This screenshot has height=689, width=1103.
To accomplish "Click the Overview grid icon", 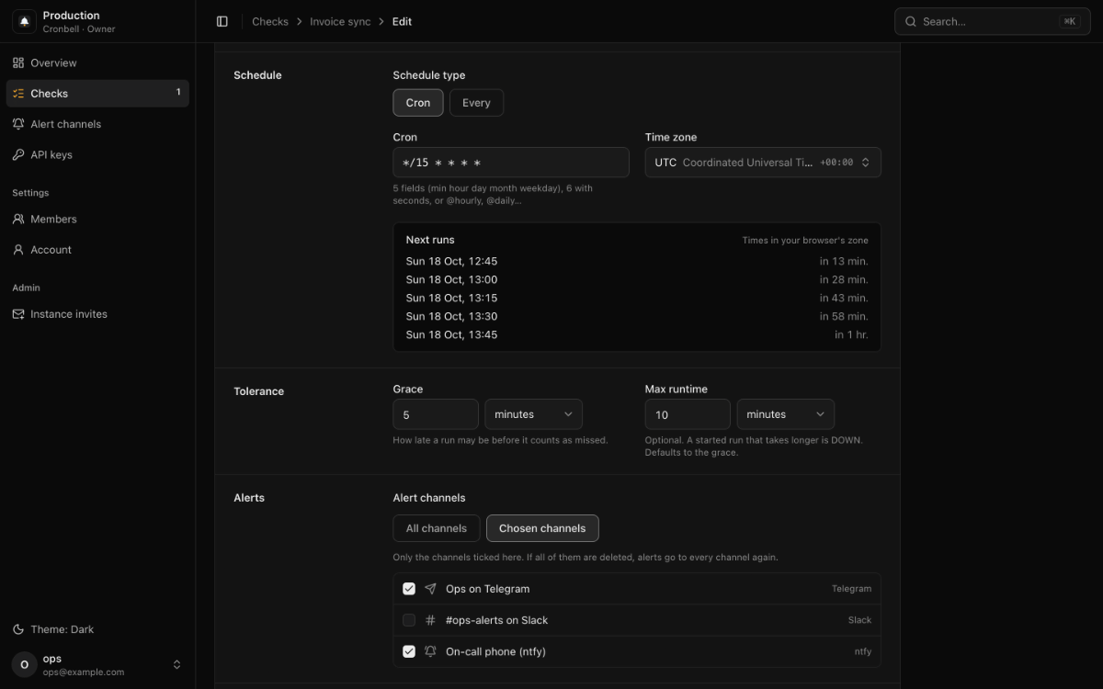I will (x=18, y=62).
